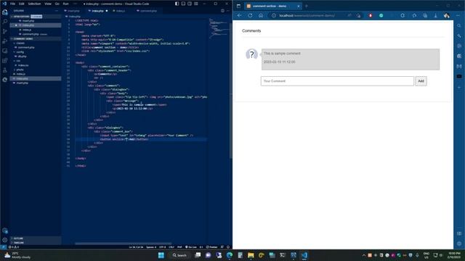Screen dimensions: 465x261
Task: Click the green extension icon in the browser toolbar
Action: tap(381, 15)
